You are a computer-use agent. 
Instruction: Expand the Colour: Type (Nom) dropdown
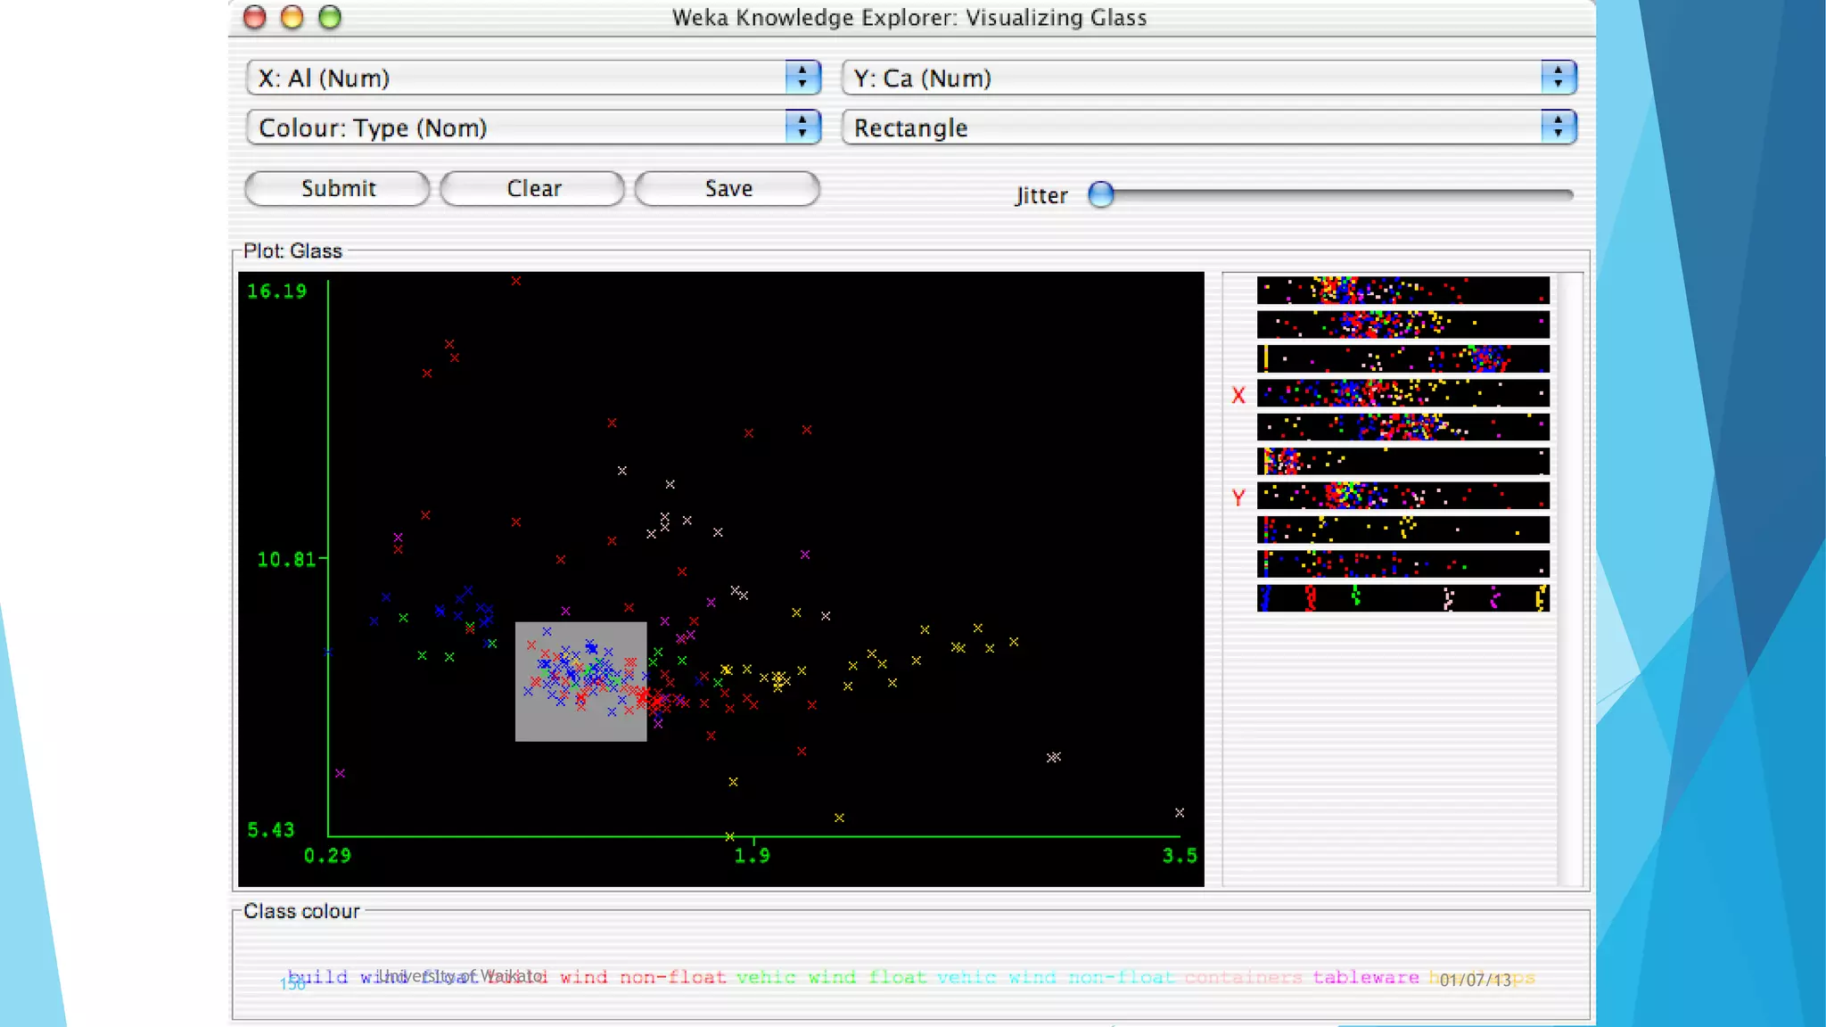(x=533, y=128)
